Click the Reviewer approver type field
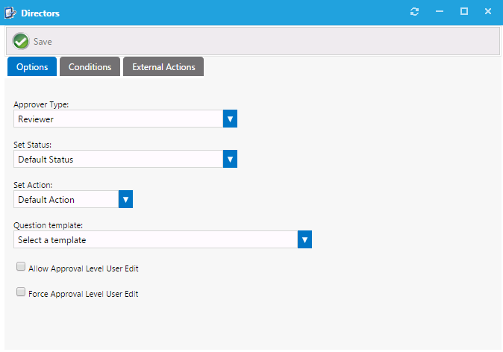 (118, 119)
